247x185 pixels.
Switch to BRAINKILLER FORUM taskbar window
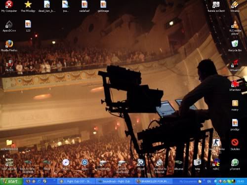click(154, 182)
